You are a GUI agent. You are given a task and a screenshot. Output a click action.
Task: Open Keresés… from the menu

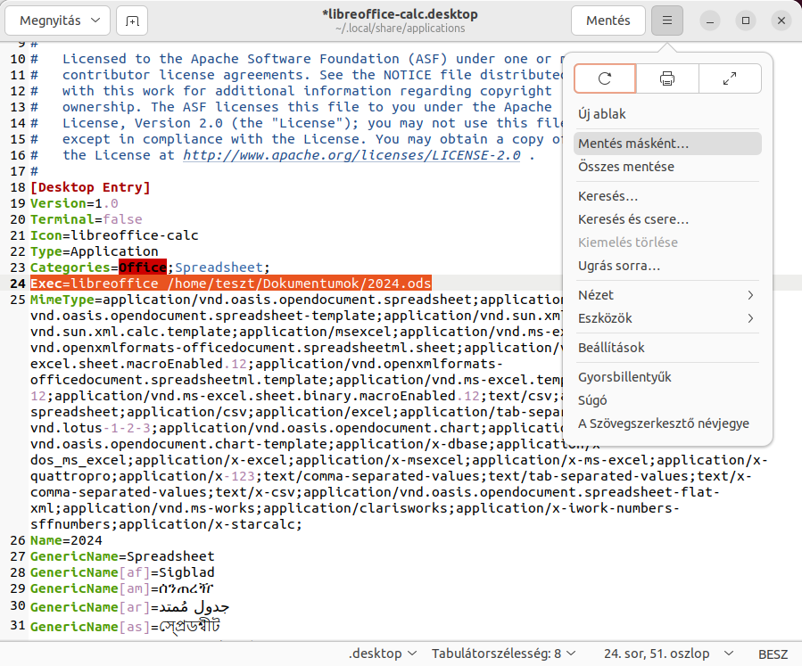click(667, 196)
